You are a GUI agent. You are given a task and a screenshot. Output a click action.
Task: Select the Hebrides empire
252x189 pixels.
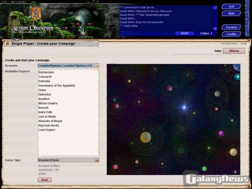pyautogui.click(x=45, y=94)
